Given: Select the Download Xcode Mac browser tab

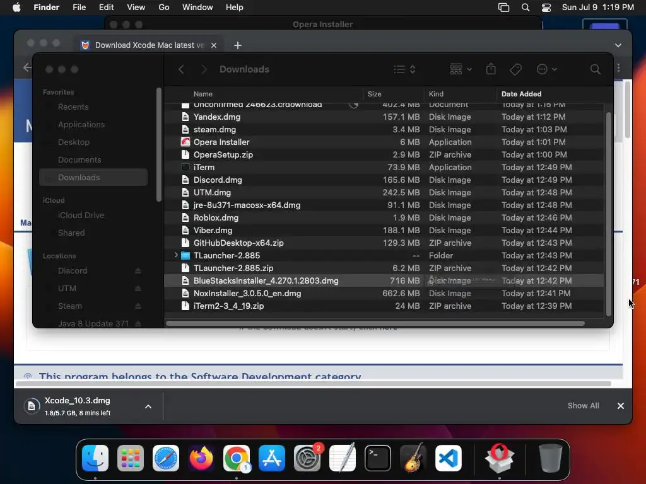Looking at the screenshot, I should 148,45.
